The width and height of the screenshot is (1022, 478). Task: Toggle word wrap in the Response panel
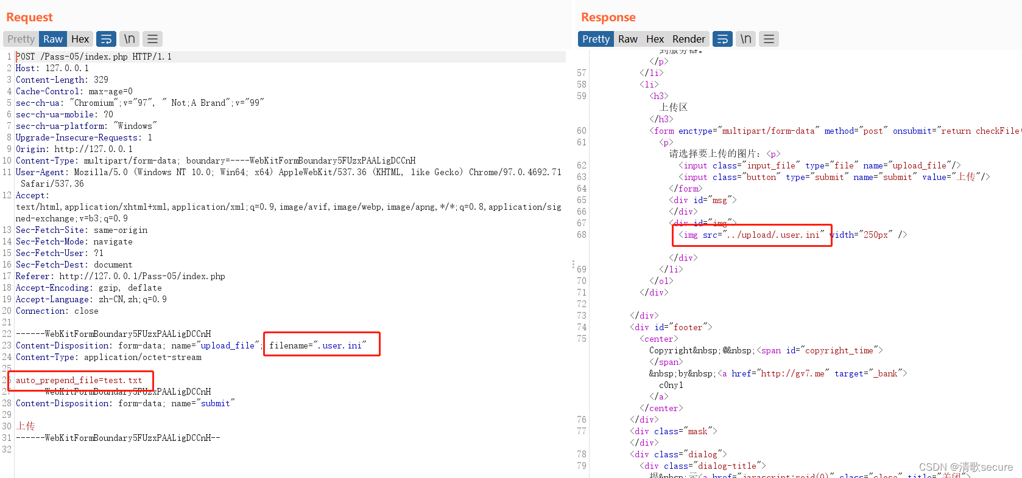722,39
